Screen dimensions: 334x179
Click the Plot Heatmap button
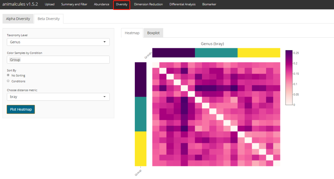21,109
